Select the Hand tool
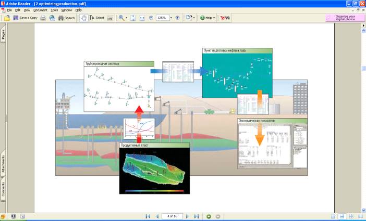The height and width of the screenshot is (221, 366). pyautogui.click(x=83, y=18)
